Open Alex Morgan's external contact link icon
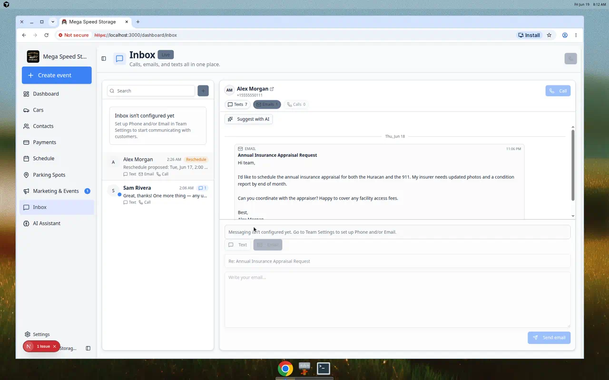The width and height of the screenshot is (609, 380). tap(272, 89)
